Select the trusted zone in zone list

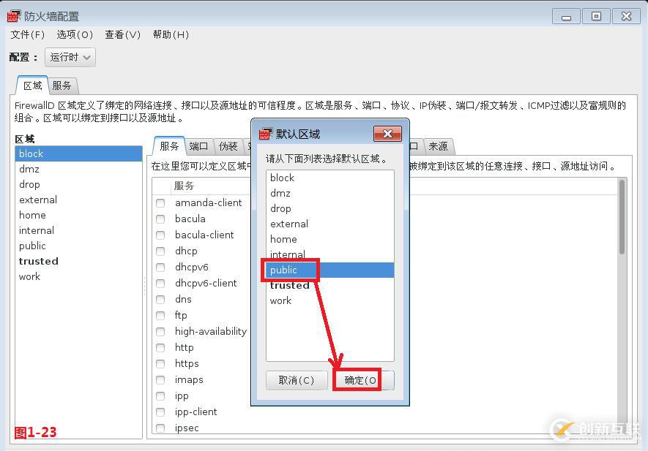pos(38,261)
